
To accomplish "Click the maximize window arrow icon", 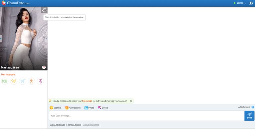I will click(44, 10).
